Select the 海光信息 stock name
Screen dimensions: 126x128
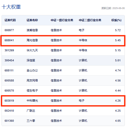click(32, 40)
